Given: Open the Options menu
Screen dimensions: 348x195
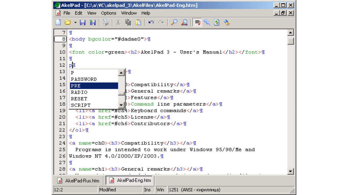Looking at the screenshot, I should 108,13.
